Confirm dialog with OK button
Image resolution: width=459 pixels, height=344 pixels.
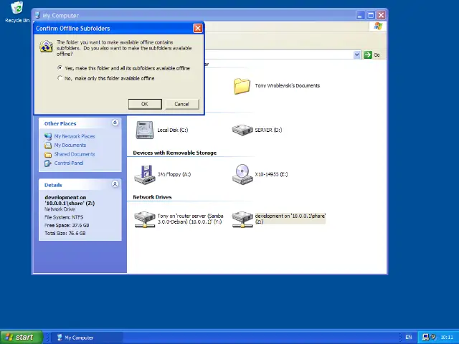click(145, 104)
